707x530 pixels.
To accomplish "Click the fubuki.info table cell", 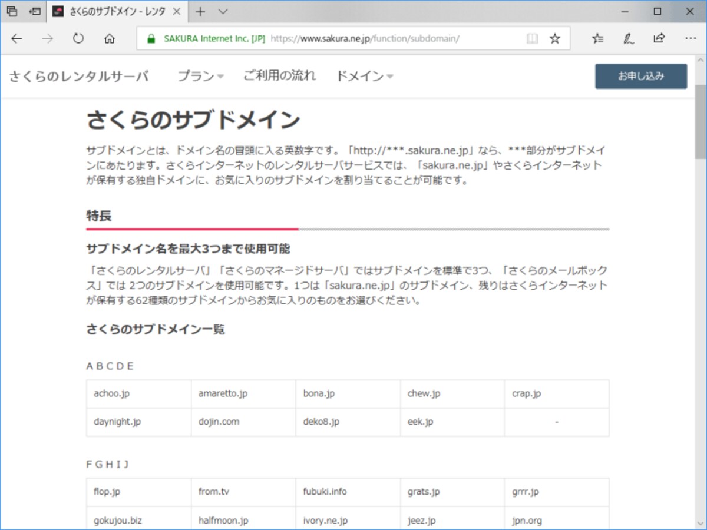I will pyautogui.click(x=348, y=492).
